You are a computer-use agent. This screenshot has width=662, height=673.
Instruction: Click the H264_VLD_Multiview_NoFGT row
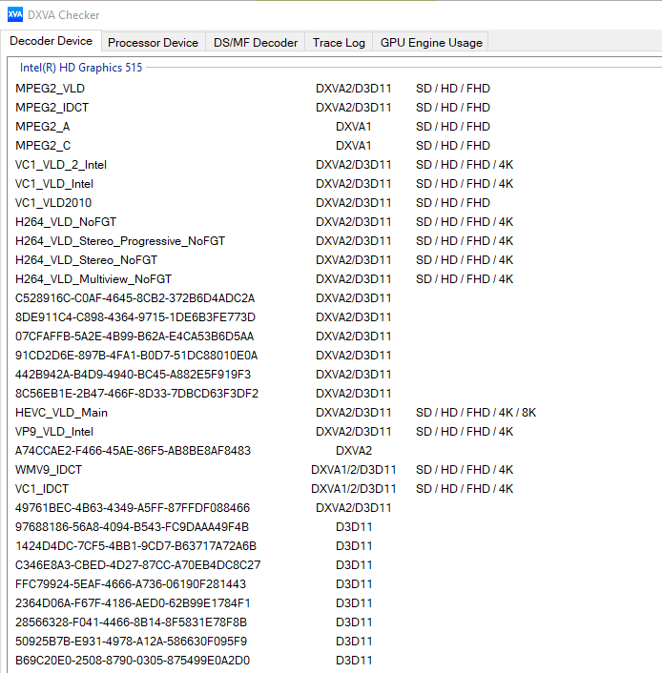tap(93, 279)
